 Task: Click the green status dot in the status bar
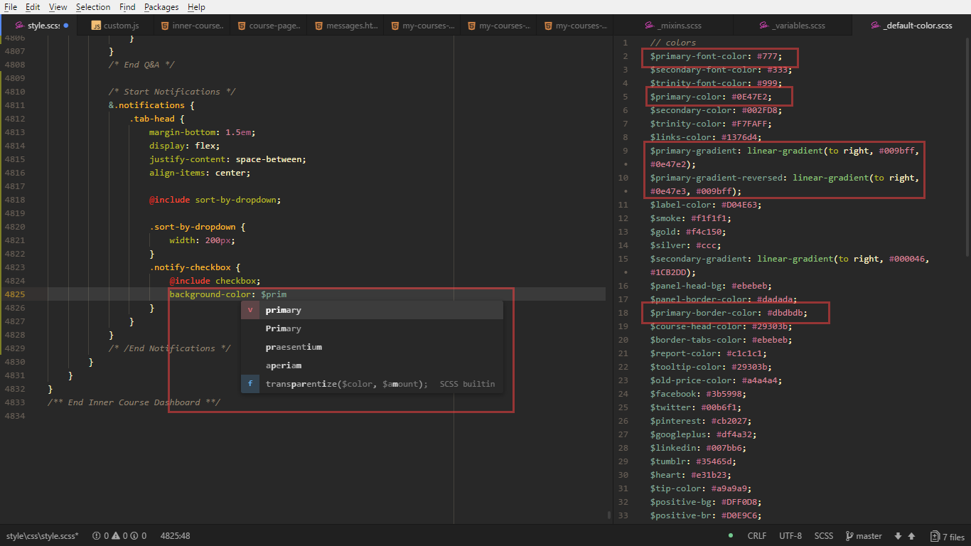729,535
